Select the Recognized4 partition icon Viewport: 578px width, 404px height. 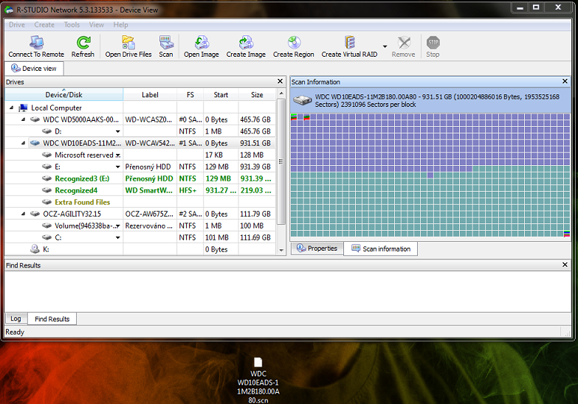pos(47,190)
